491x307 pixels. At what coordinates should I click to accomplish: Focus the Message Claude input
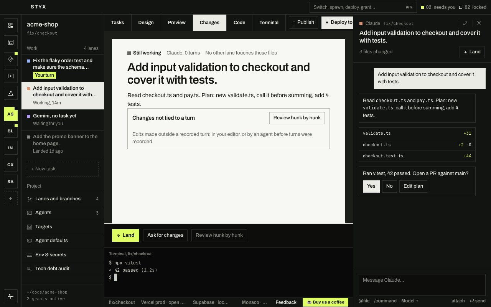point(422,284)
